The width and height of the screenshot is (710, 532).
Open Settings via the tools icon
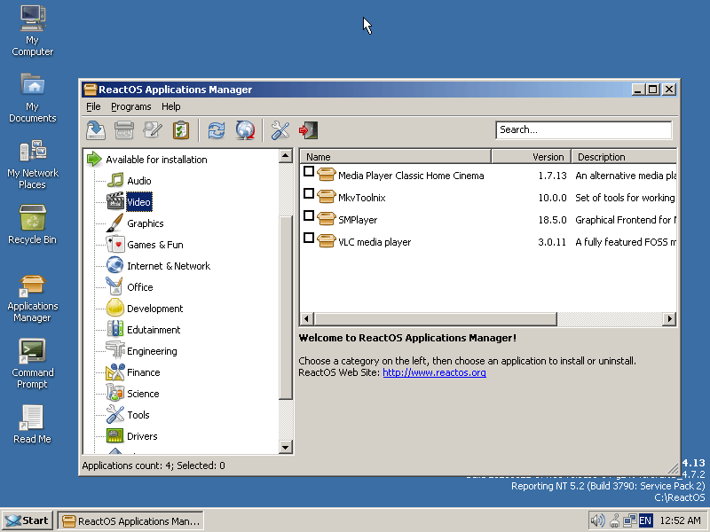click(x=280, y=130)
